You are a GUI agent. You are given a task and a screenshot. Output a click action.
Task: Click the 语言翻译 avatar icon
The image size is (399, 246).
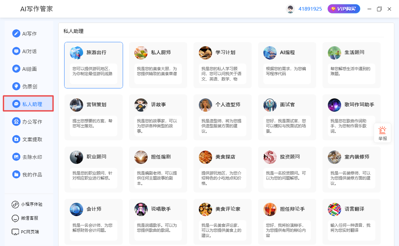coord(334,209)
